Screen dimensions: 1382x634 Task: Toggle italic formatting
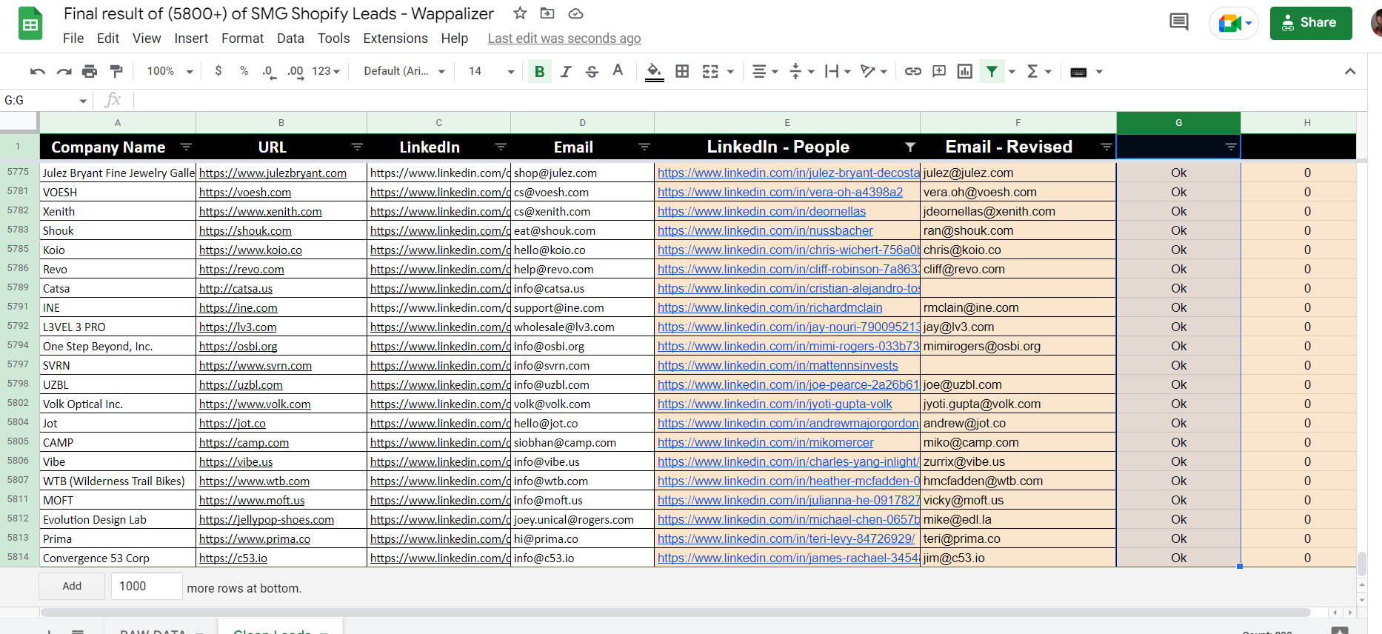566,72
